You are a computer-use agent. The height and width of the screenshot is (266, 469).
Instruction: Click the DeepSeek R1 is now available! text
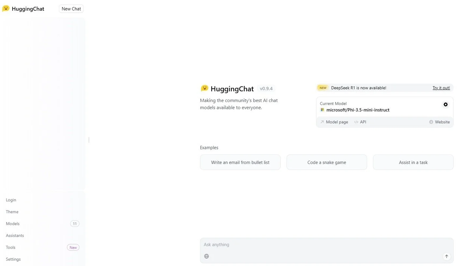coord(359,88)
